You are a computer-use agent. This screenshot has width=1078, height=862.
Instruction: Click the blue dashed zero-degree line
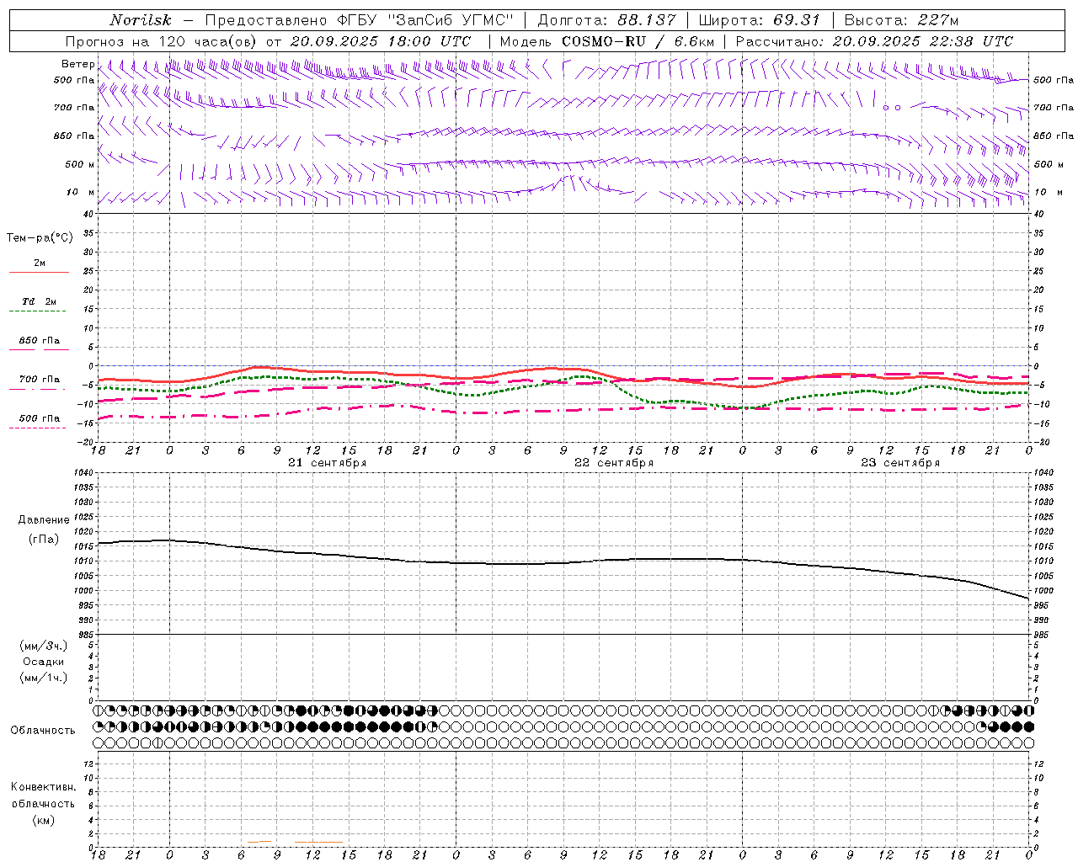(x=563, y=365)
